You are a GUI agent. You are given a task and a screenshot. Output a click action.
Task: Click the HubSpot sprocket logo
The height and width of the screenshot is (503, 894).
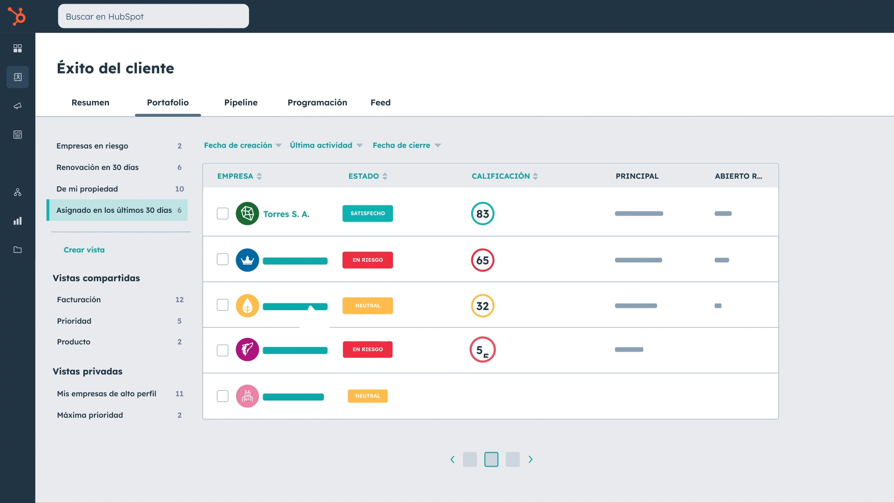click(17, 16)
